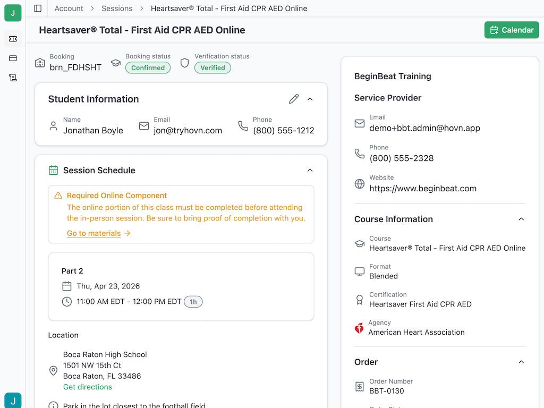Click the BeginBeat Training provider heading
This screenshot has width=544, height=408.
click(393, 76)
